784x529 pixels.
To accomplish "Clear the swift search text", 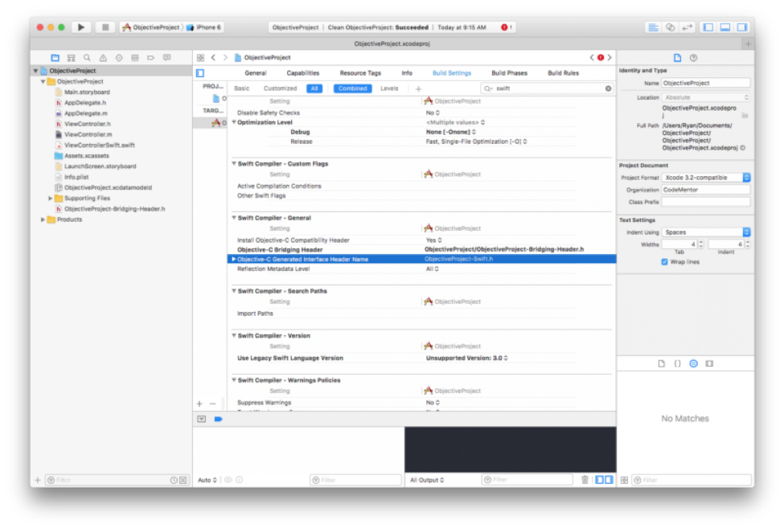I will 608,88.
